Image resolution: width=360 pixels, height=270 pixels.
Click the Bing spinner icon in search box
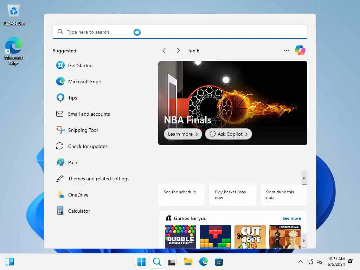click(x=137, y=32)
